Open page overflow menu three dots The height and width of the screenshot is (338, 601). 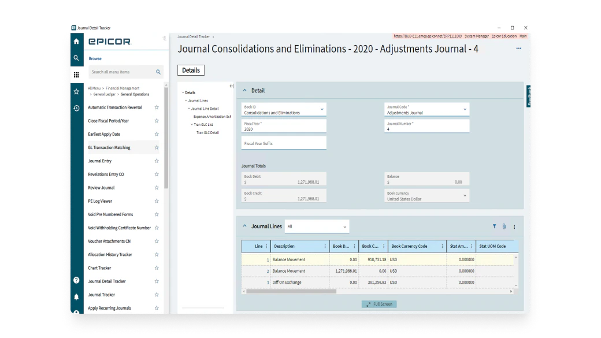pyautogui.click(x=518, y=49)
